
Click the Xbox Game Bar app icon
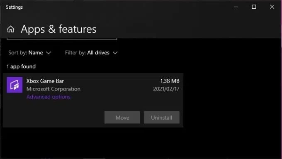[15, 85]
